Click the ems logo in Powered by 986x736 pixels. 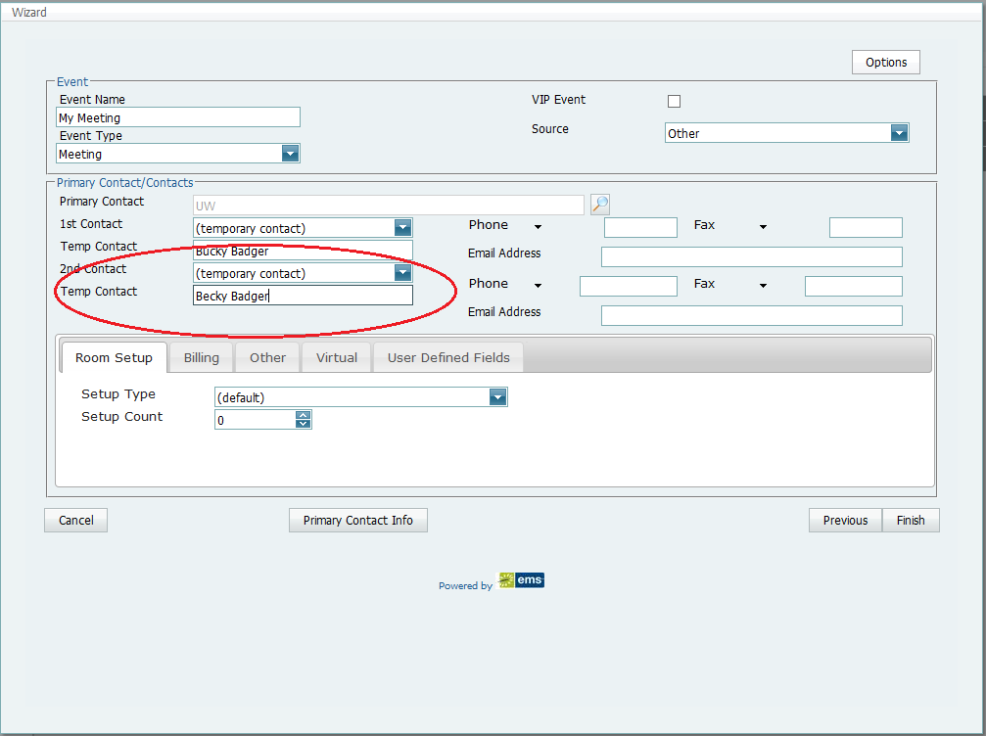[521, 580]
